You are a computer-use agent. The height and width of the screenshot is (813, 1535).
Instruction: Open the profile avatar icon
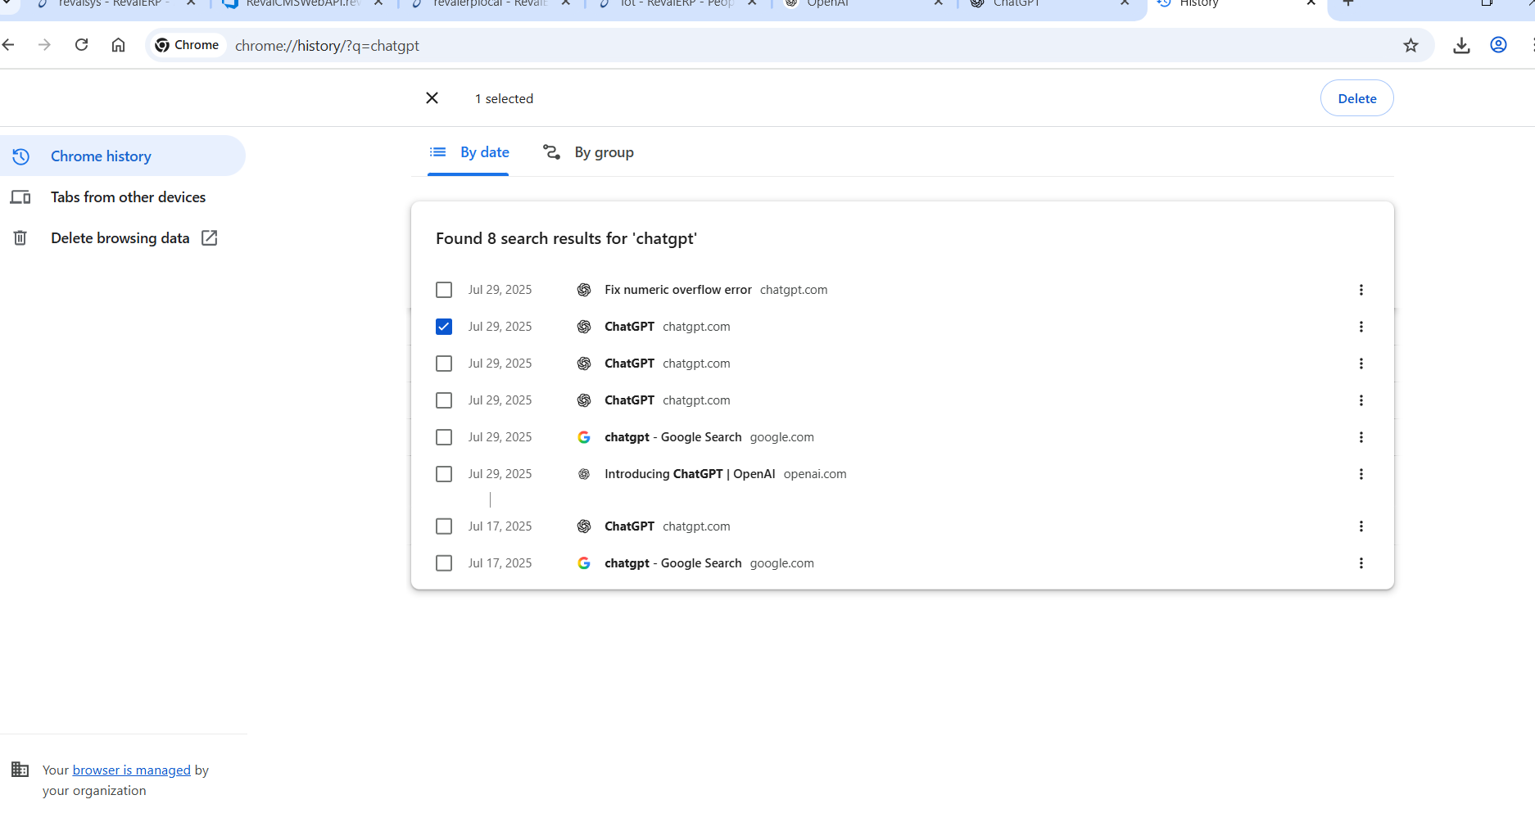[x=1498, y=45]
